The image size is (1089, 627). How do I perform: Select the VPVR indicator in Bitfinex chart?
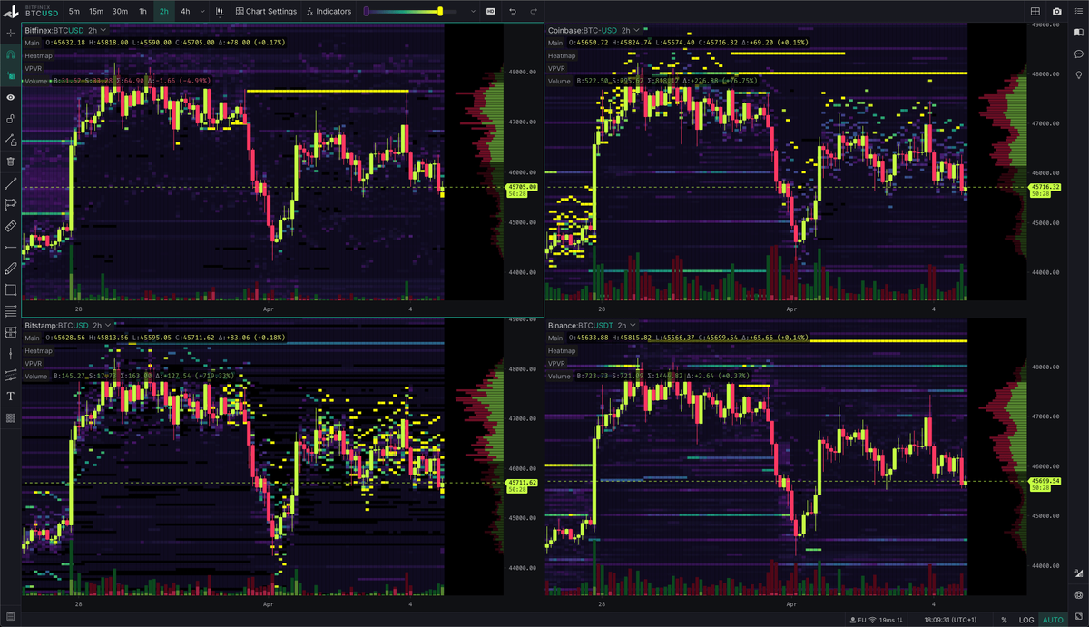(x=34, y=68)
